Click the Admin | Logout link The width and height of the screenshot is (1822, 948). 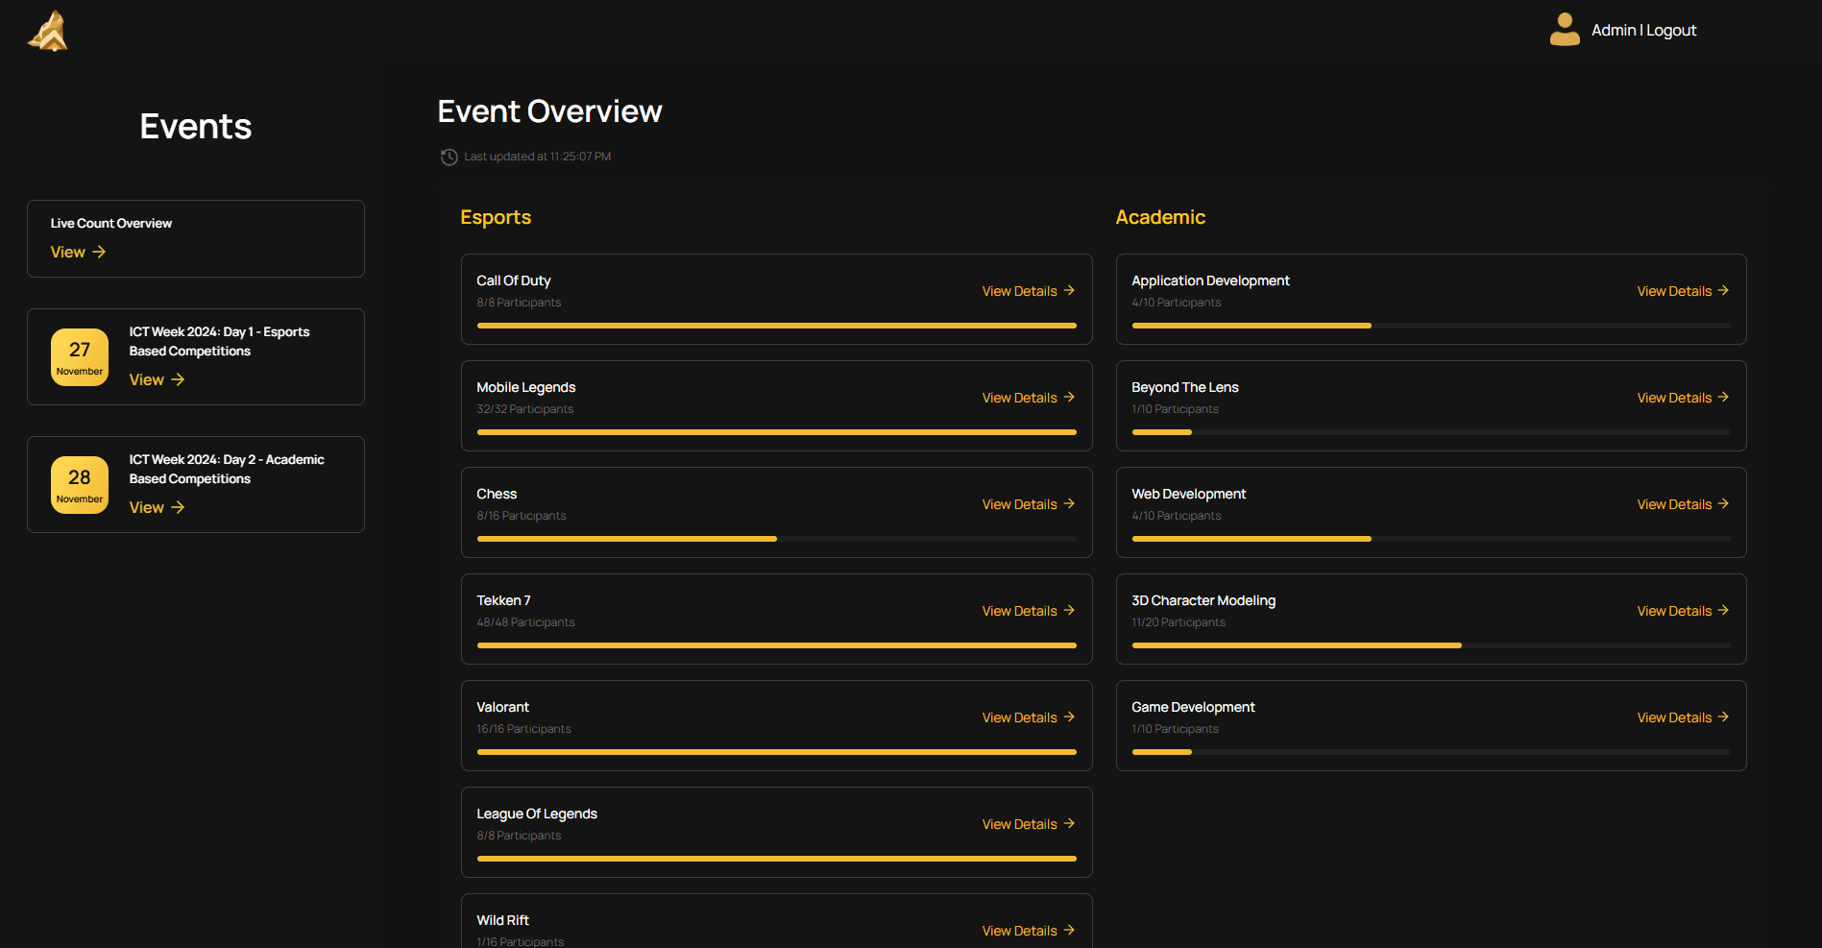click(1643, 31)
